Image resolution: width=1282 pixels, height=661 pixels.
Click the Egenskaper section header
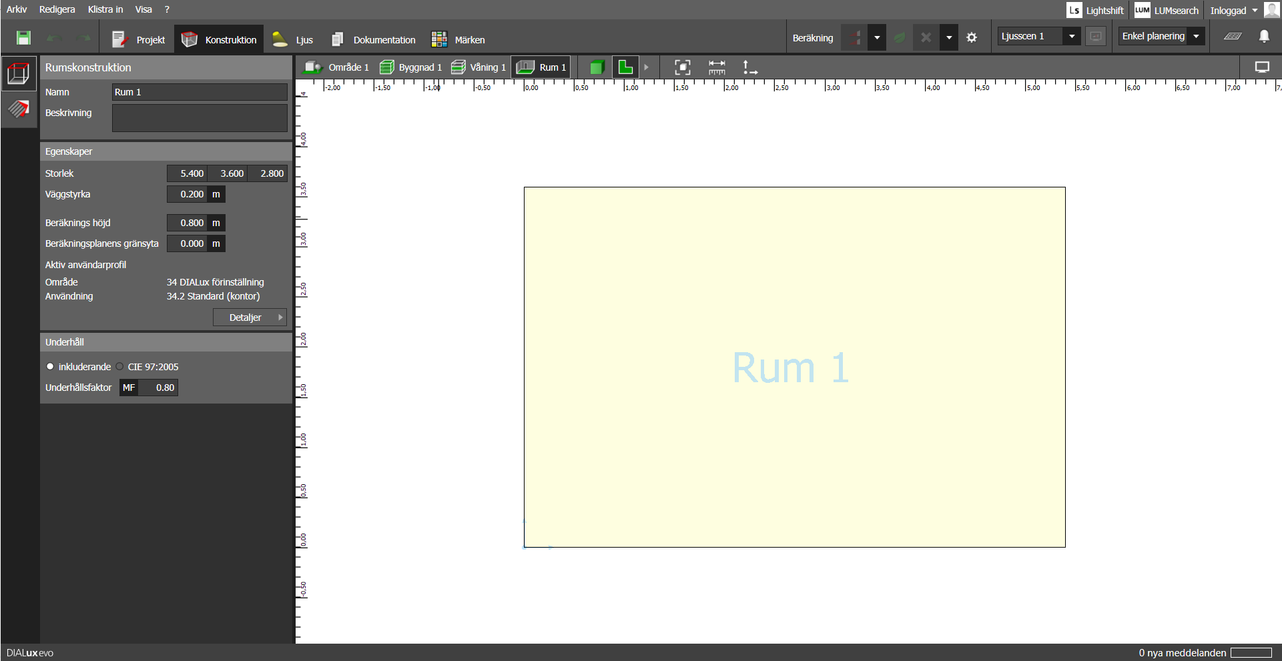click(x=166, y=151)
